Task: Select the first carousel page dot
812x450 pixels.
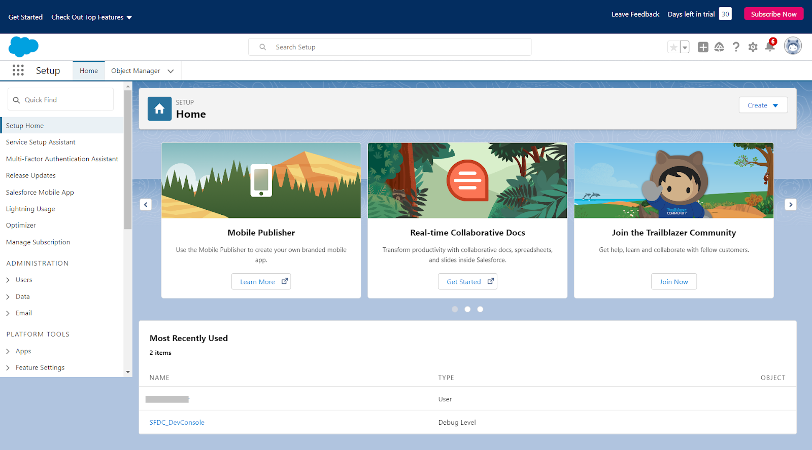Action: pos(455,309)
